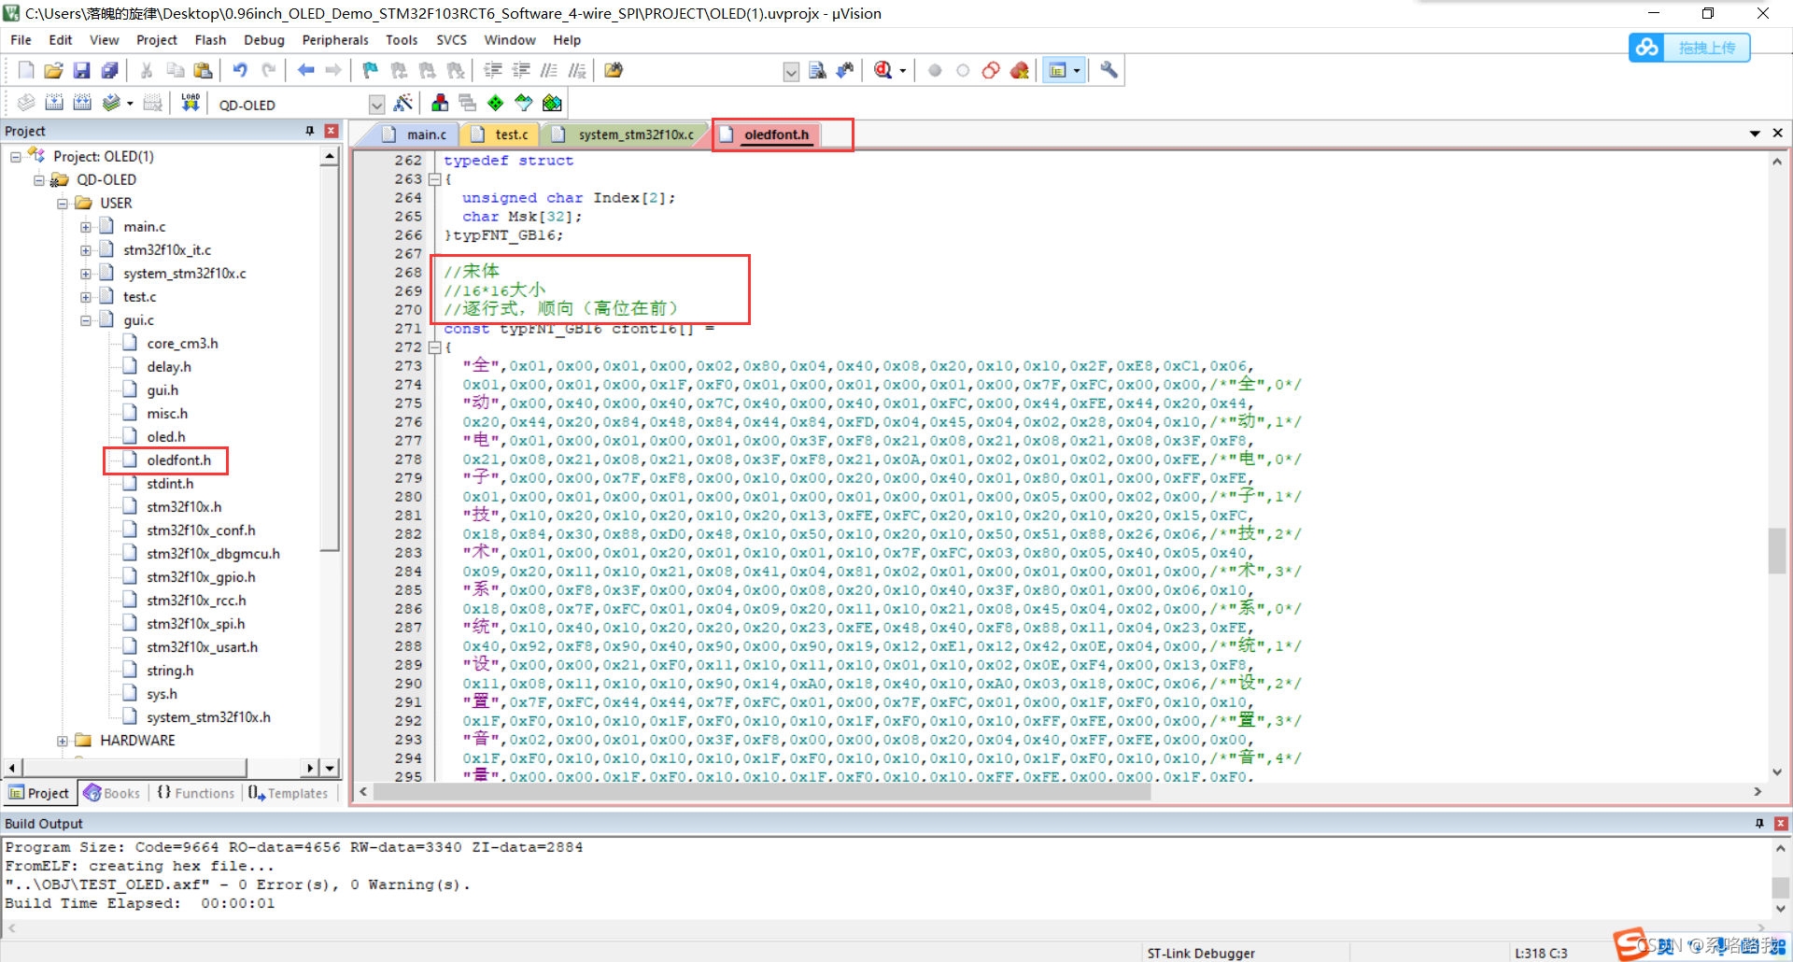Open the Flash menu

click(x=210, y=40)
